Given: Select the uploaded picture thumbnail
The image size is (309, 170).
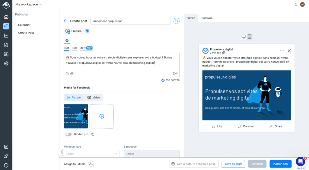Looking at the screenshot, I should point(76,116).
